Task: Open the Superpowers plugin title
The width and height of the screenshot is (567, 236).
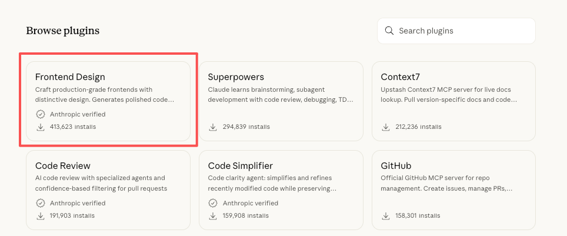Action: (236, 77)
